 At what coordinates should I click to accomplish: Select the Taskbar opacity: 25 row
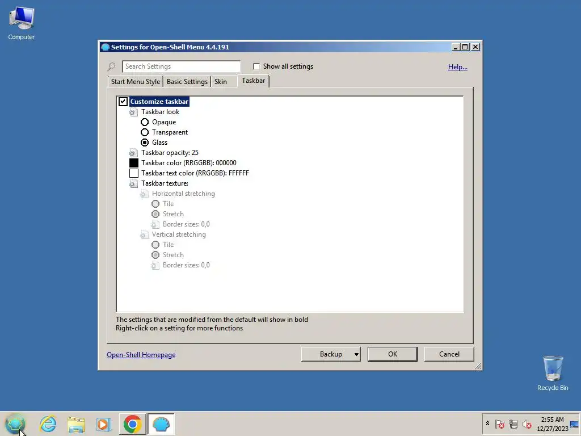point(170,153)
